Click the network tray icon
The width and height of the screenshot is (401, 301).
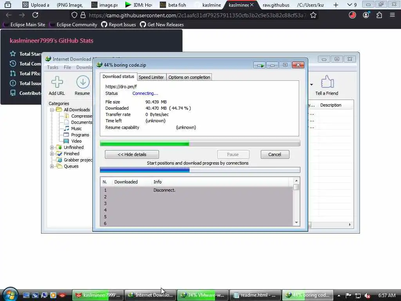[x=358, y=296]
